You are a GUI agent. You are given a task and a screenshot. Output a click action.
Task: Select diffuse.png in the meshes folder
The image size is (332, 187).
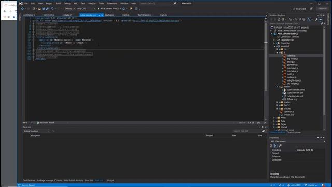click(292, 99)
